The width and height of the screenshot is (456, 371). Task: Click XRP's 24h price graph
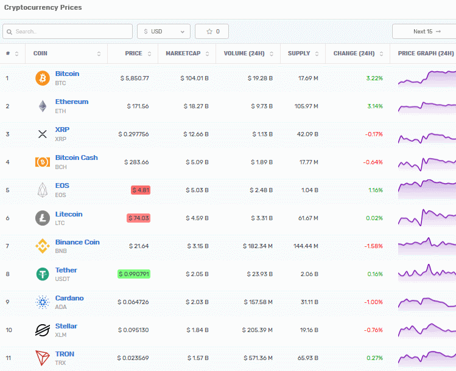(427, 137)
